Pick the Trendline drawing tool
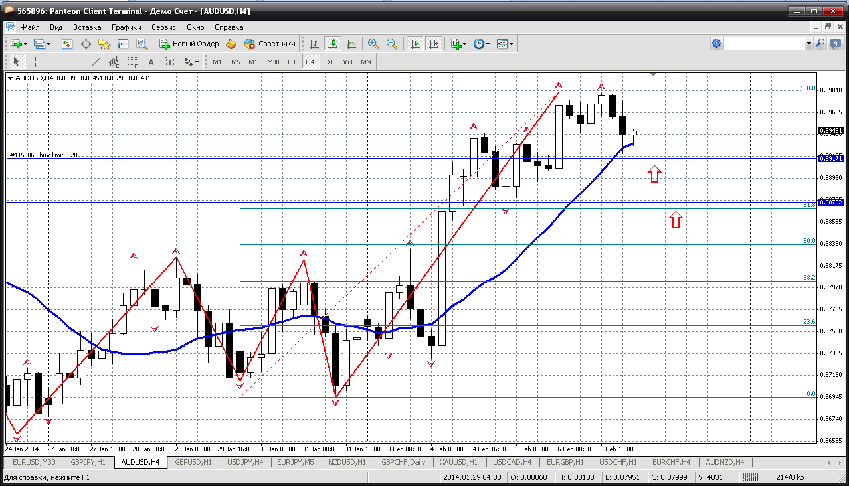The height and width of the screenshot is (486, 849). pyautogui.click(x=96, y=62)
